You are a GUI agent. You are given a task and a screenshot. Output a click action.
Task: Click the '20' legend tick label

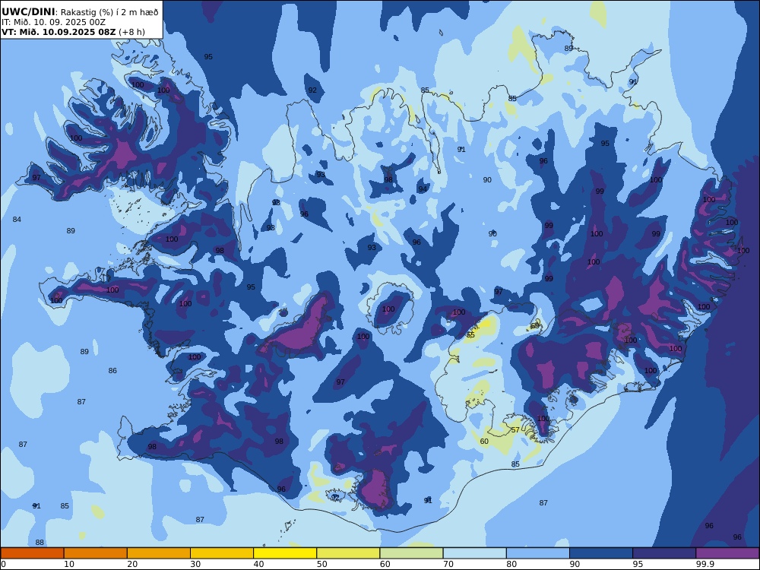[x=132, y=564]
